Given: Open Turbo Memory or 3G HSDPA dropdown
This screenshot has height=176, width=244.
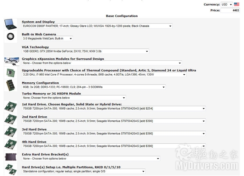Looking at the screenshot, I should 74,98.
